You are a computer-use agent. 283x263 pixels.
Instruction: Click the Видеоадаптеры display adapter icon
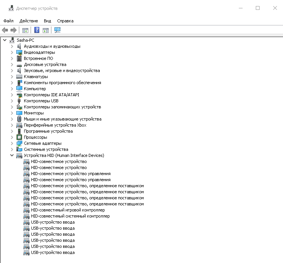point(19,52)
